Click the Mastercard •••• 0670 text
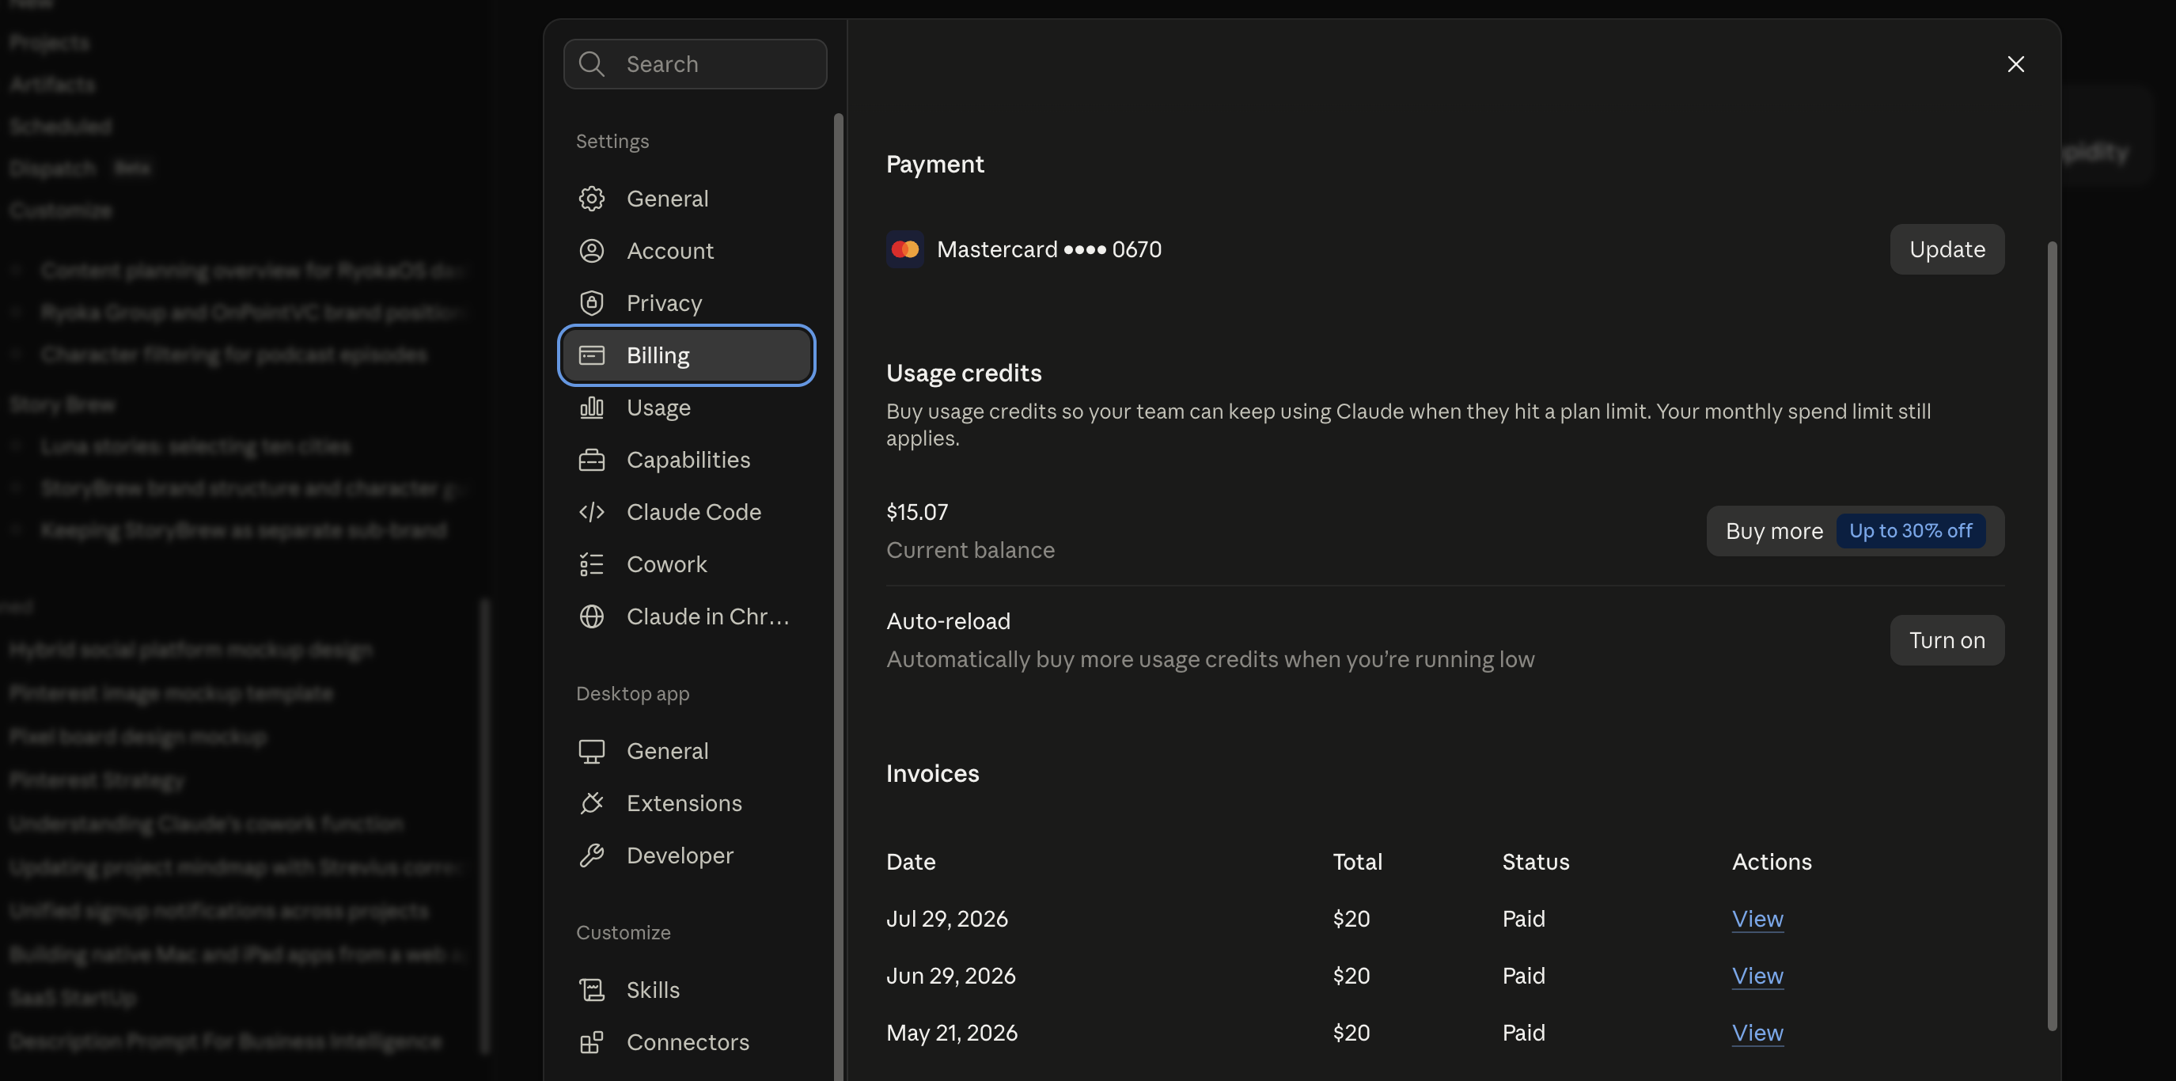This screenshot has height=1081, width=2176. tap(1049, 249)
